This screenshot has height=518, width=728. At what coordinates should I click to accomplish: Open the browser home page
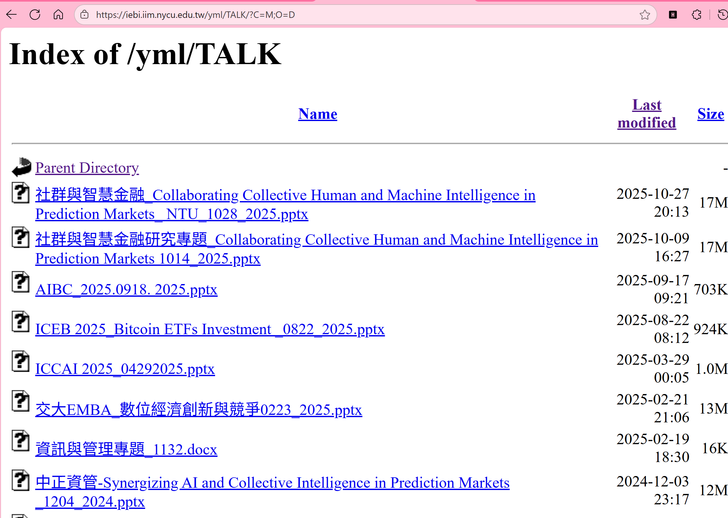point(58,15)
